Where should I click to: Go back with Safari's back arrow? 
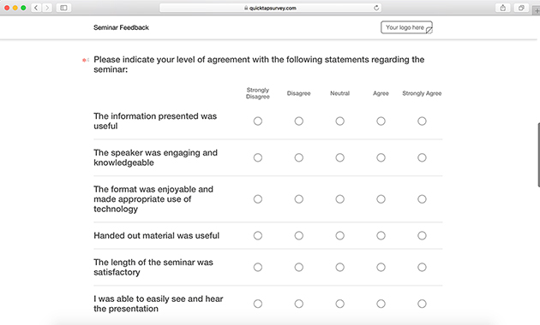pyautogui.click(x=36, y=8)
